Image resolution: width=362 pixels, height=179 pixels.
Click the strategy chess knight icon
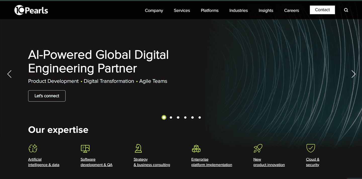138,148
